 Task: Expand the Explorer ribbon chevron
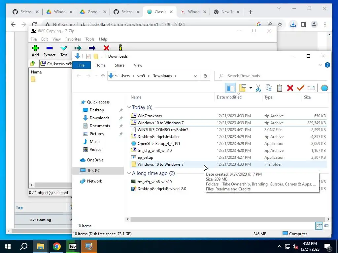pyautogui.click(x=320, y=65)
